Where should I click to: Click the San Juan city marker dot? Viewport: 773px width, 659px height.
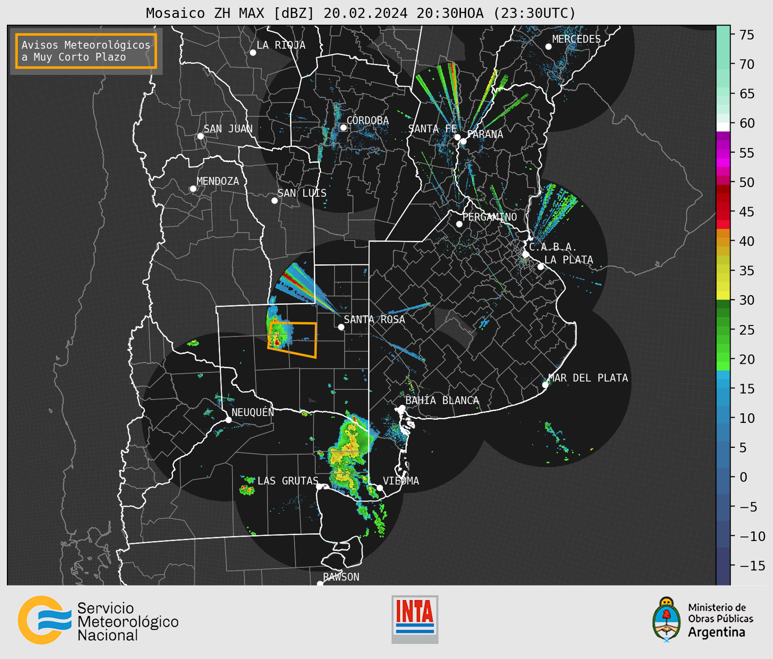(200, 136)
